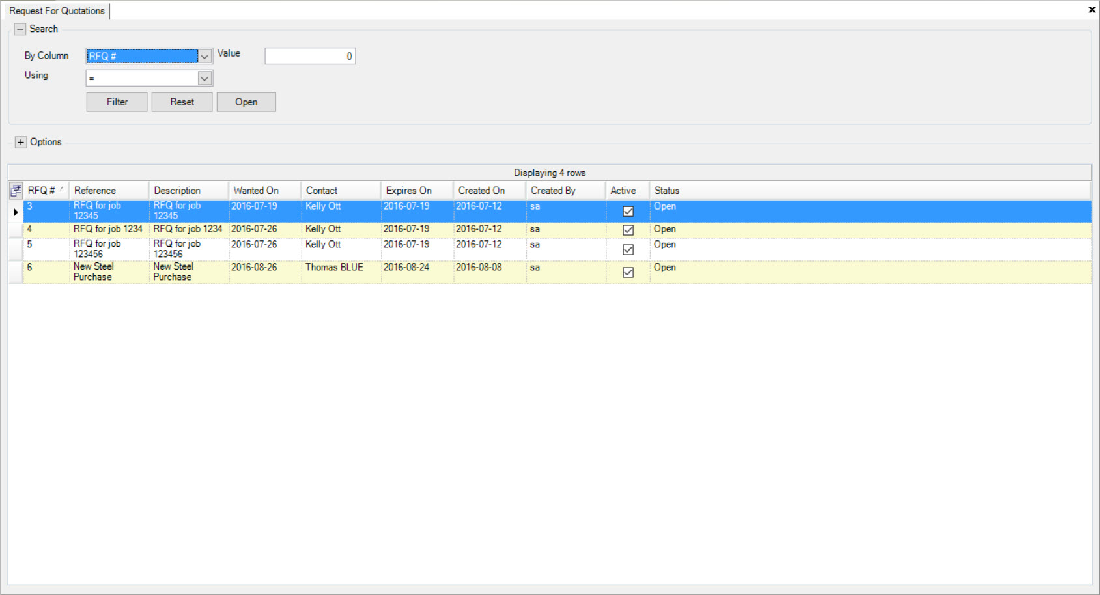Sort by RFQ # column header
Viewport: 1100px width, 595px height.
point(46,190)
